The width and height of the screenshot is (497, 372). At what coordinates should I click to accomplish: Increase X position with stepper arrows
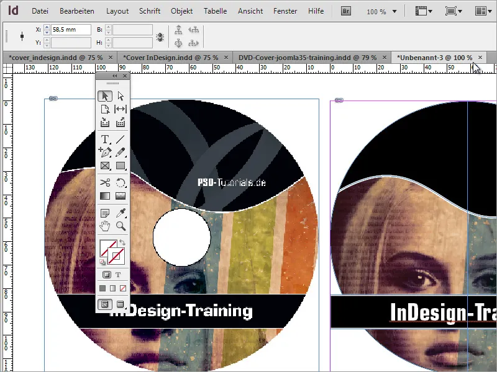click(47, 27)
